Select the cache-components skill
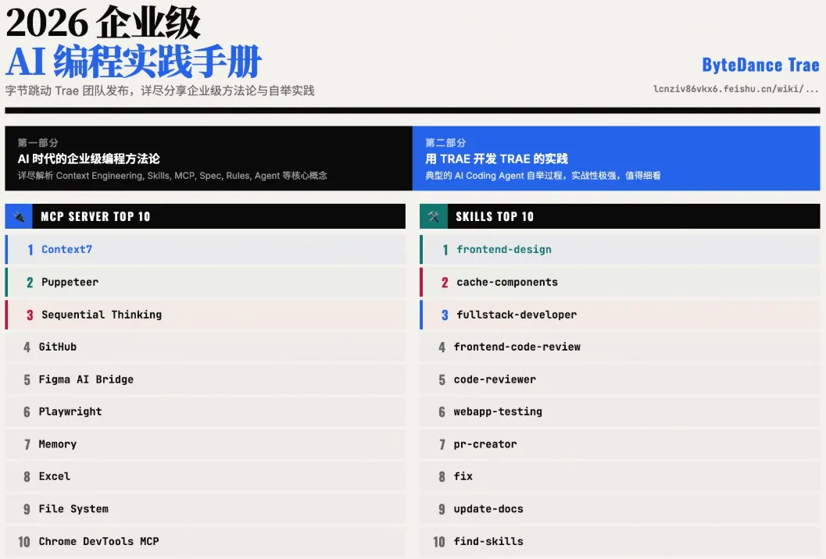This screenshot has width=826, height=559. pos(620,282)
